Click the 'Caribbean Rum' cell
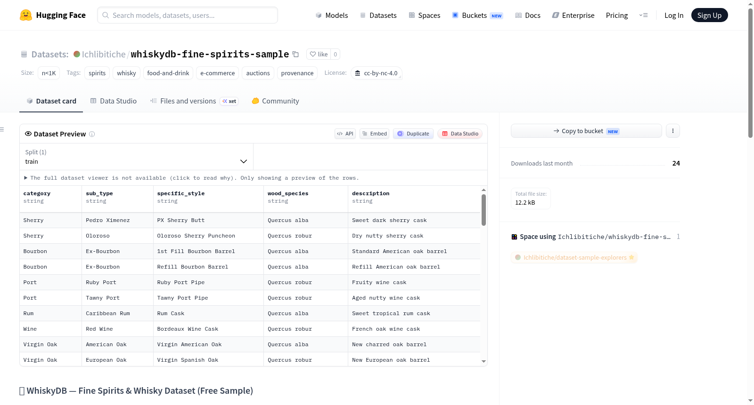 [x=118, y=313]
